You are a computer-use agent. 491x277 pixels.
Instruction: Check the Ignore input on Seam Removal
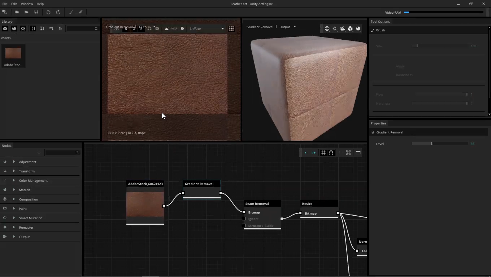point(244,219)
